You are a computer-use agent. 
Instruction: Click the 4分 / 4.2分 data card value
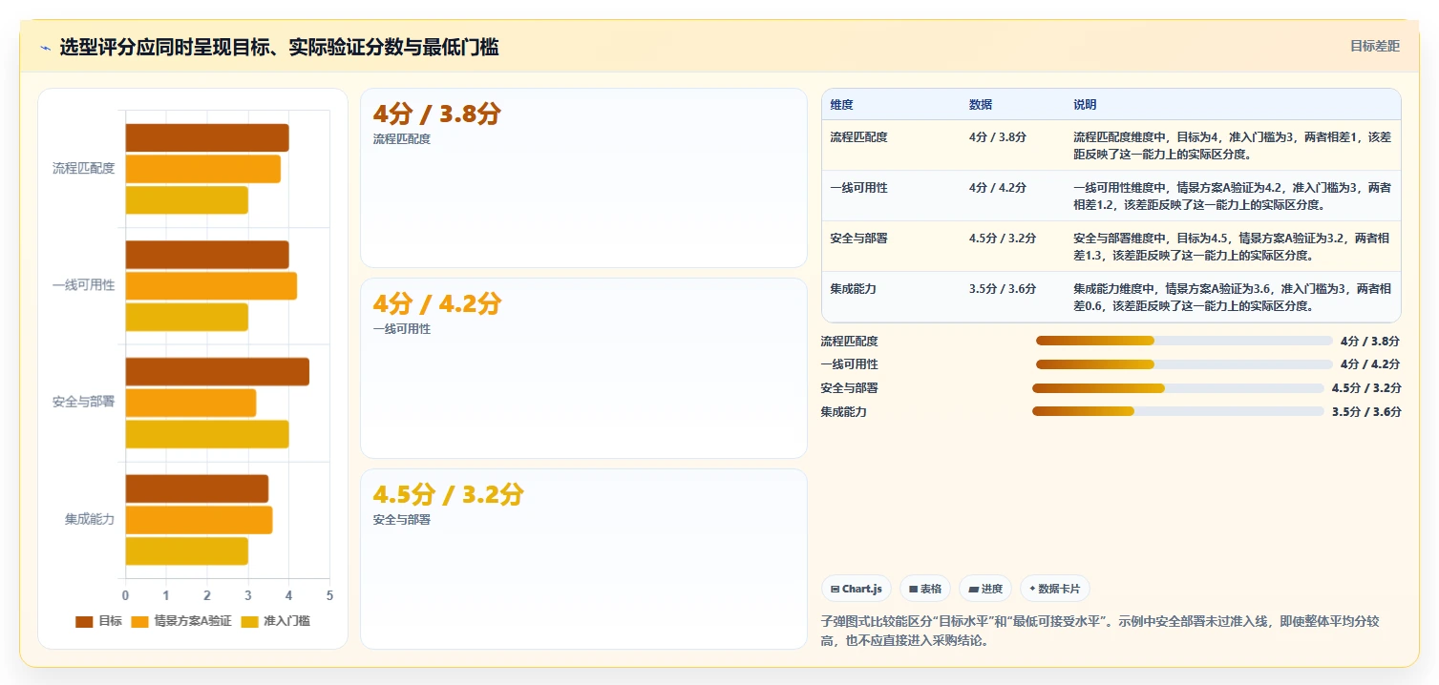click(x=436, y=303)
